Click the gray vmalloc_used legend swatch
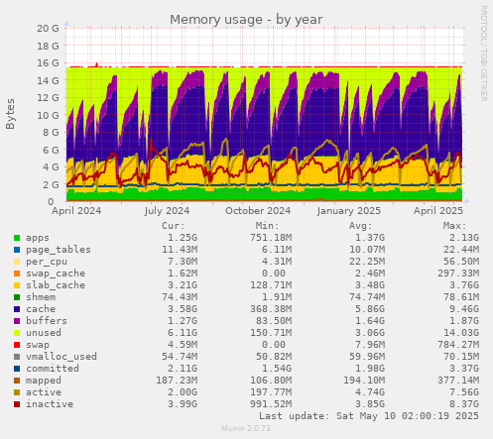The image size is (493, 439). (17, 357)
